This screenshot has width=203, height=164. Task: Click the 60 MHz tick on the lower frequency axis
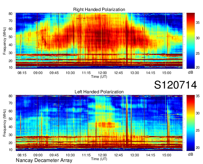(x=11, y=111)
